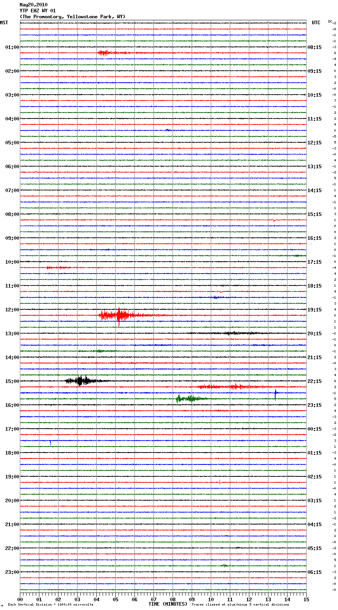This screenshot has width=338, height=610.
Task: Select the 19:00 MST hour label
Action: [x=12, y=477]
